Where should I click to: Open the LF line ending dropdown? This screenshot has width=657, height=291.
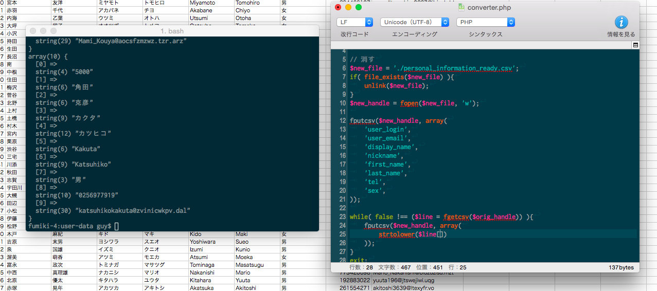pos(354,22)
